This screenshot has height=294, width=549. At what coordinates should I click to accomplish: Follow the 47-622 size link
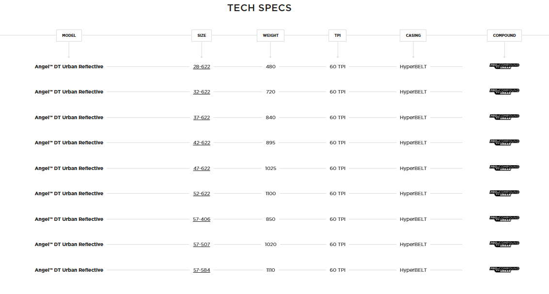(x=202, y=169)
